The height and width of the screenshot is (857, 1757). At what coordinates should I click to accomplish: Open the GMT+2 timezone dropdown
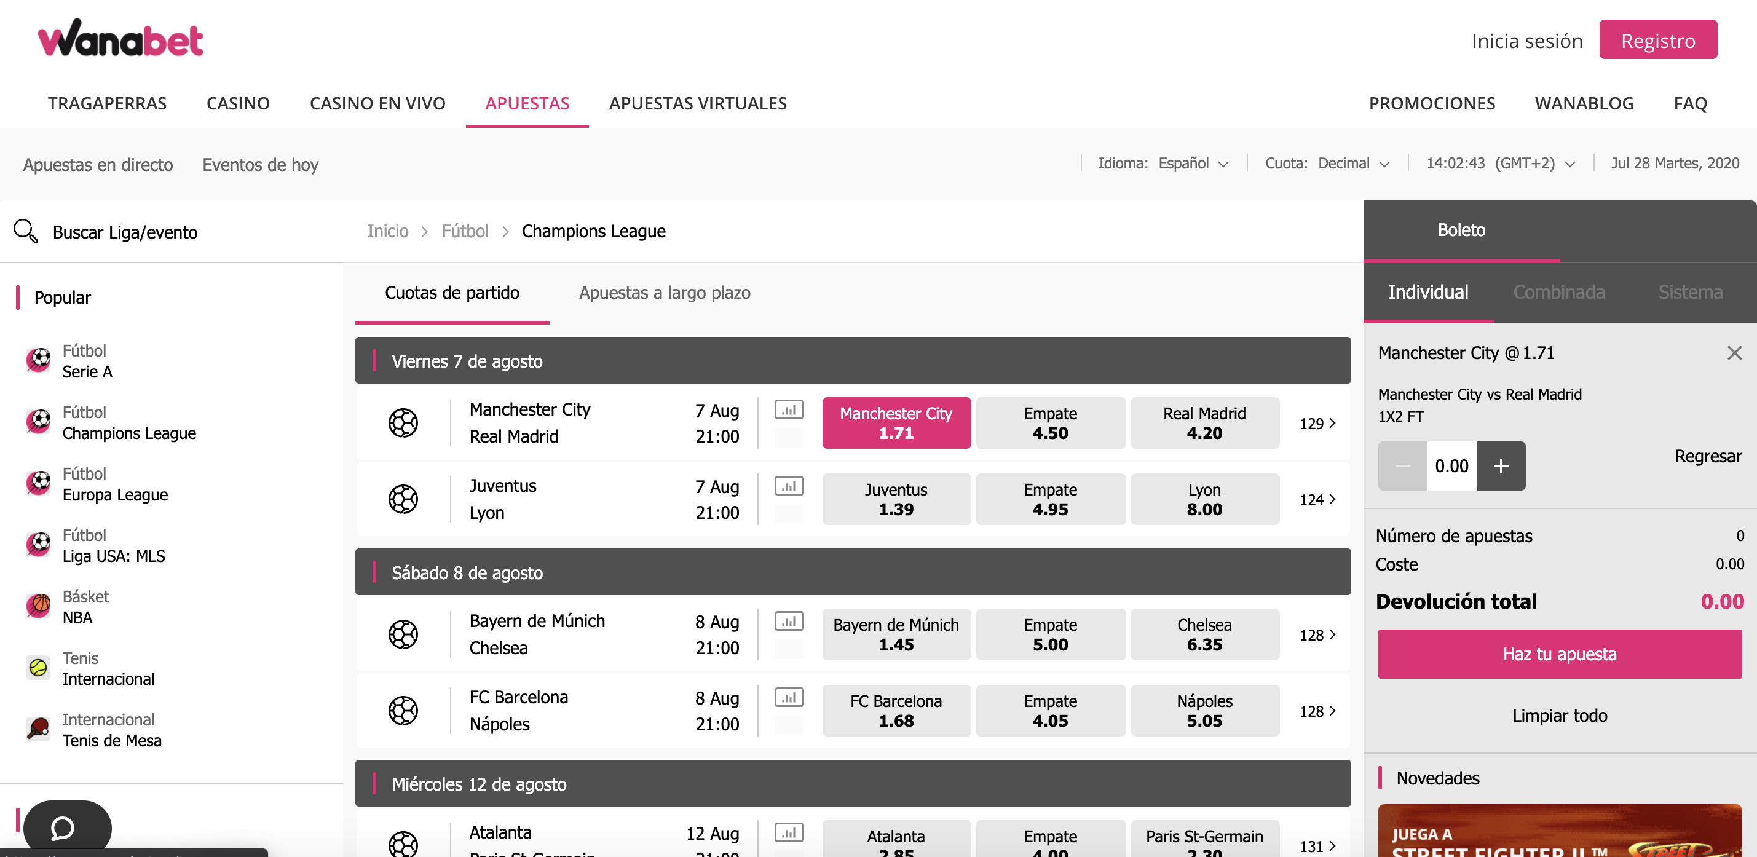(x=1501, y=164)
